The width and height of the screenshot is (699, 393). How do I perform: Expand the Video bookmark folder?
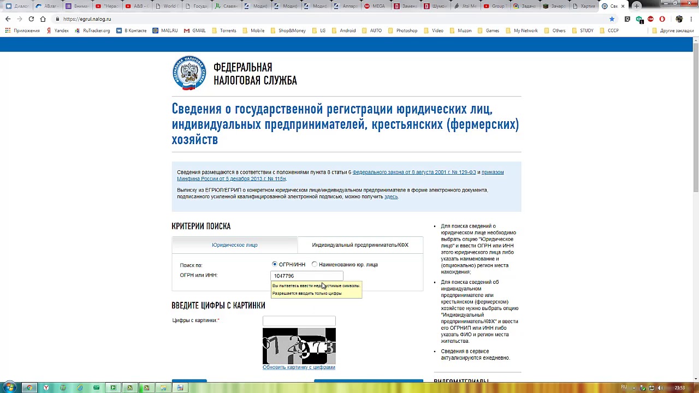434,31
